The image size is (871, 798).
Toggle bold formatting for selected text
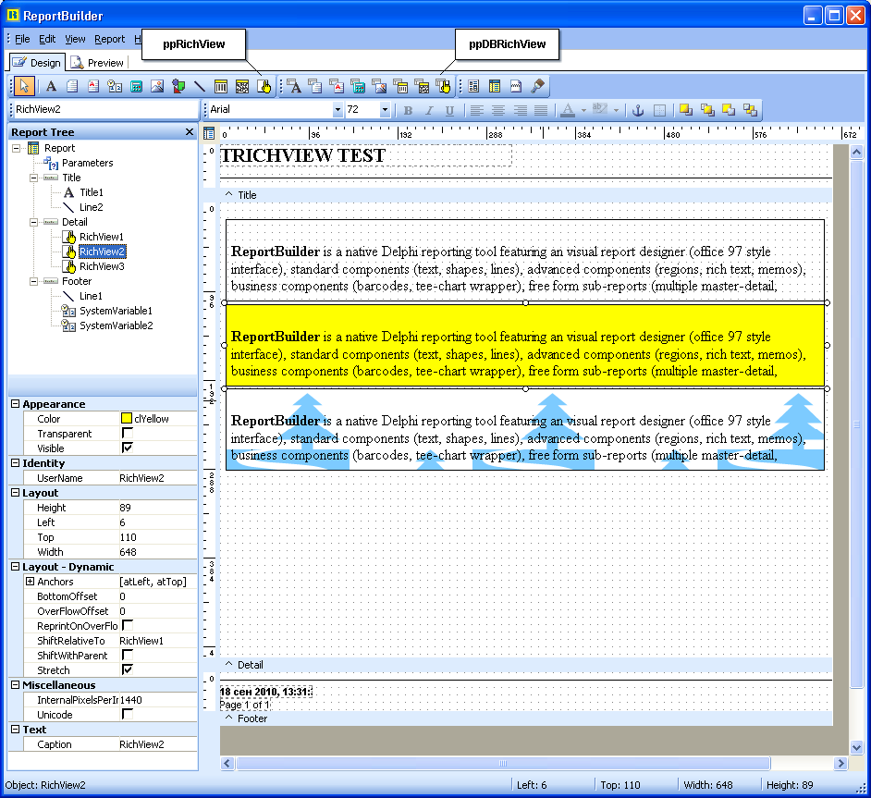tap(408, 109)
